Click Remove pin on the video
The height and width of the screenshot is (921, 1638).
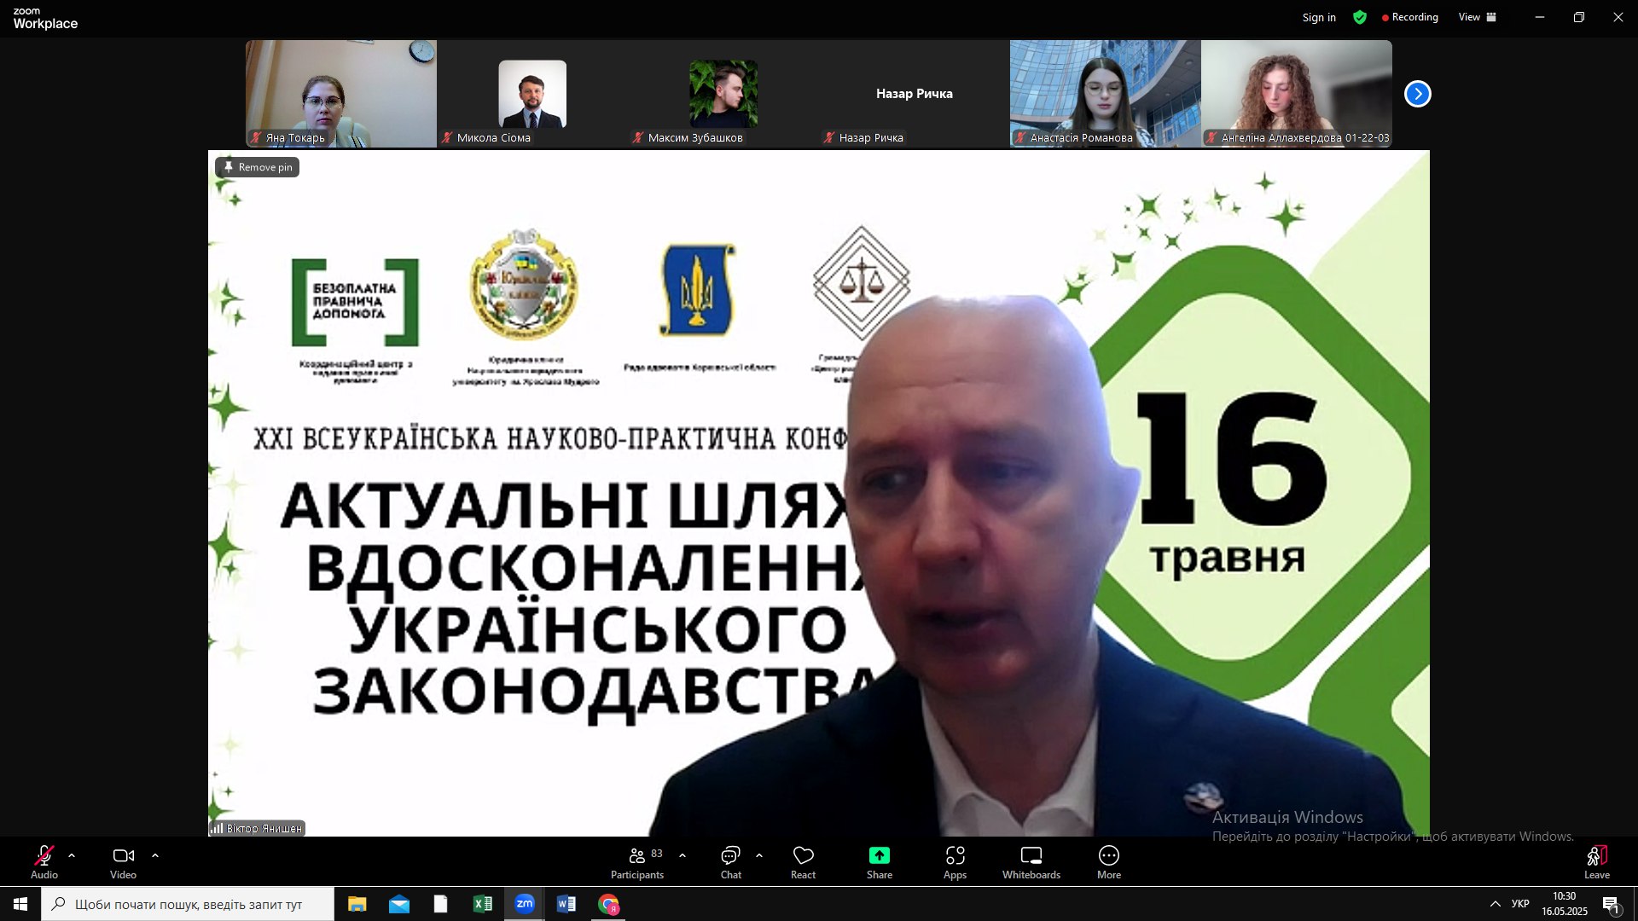click(258, 167)
